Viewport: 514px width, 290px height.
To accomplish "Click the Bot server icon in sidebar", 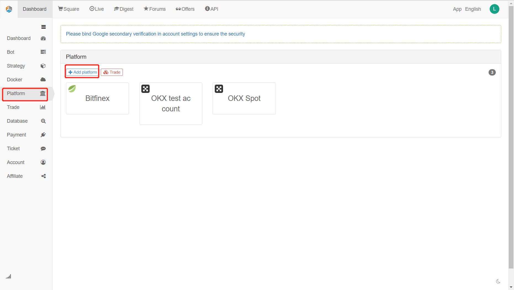I will [43, 52].
